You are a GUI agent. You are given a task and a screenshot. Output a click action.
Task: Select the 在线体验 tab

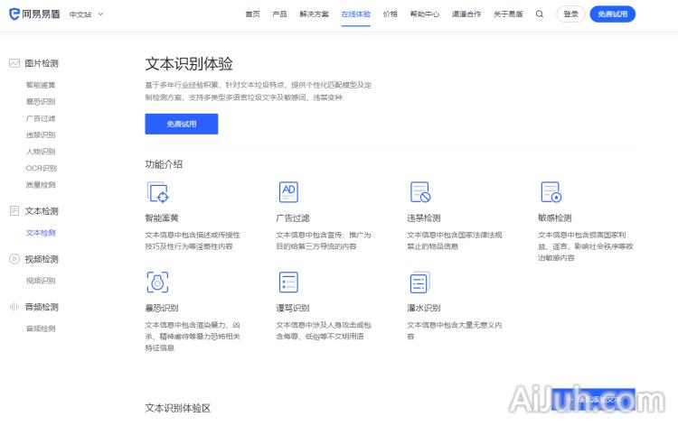(x=355, y=14)
